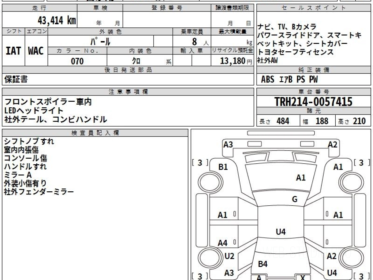
Task: Click the 輸入車 header
Action: [192, 51]
